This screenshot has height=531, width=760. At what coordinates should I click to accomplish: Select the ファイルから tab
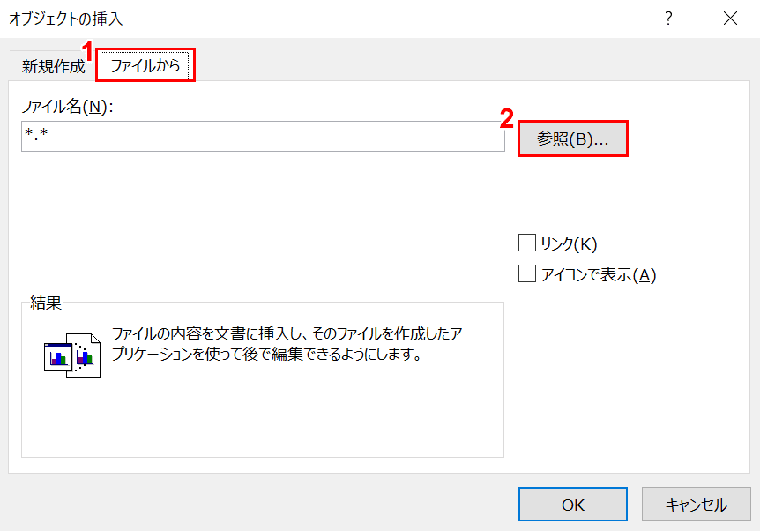click(145, 66)
